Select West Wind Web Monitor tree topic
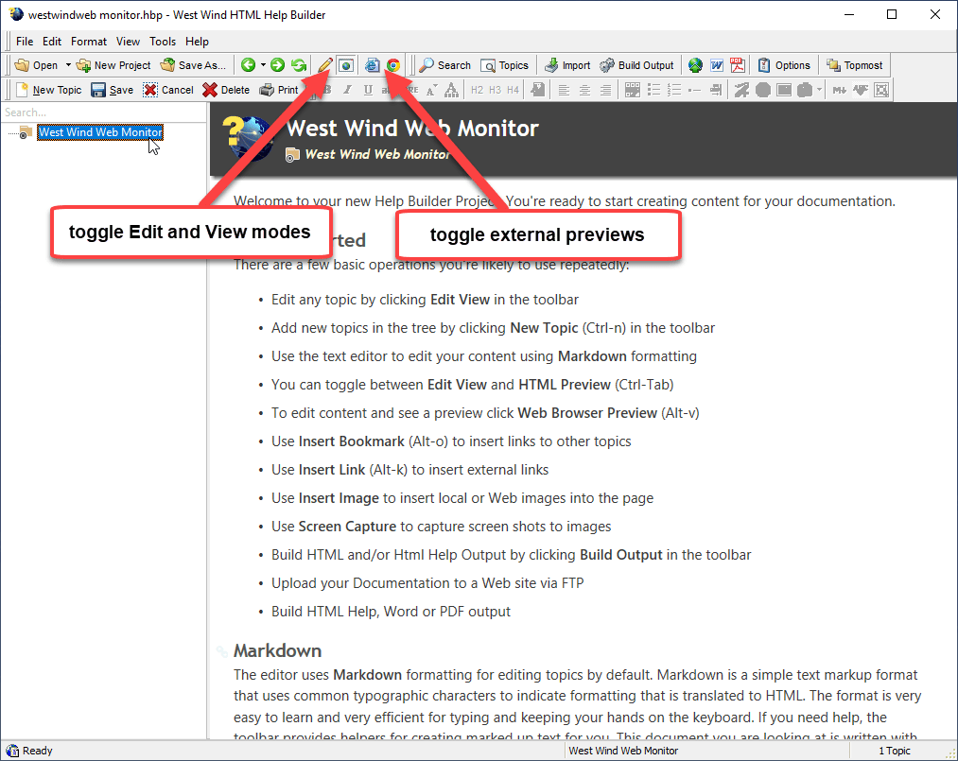The height and width of the screenshot is (761, 958). (100, 132)
